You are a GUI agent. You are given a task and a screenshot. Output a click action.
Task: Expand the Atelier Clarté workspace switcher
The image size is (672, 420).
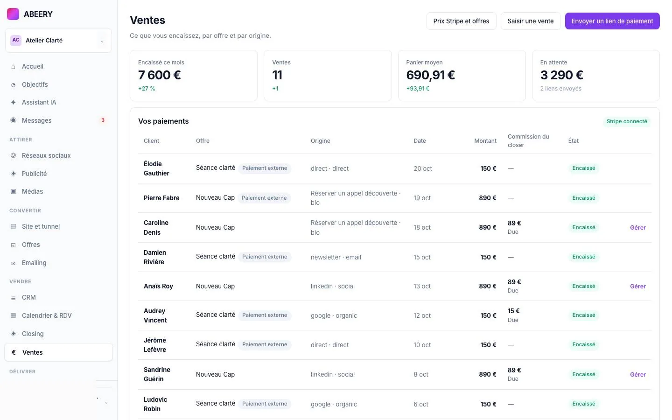tap(58, 41)
